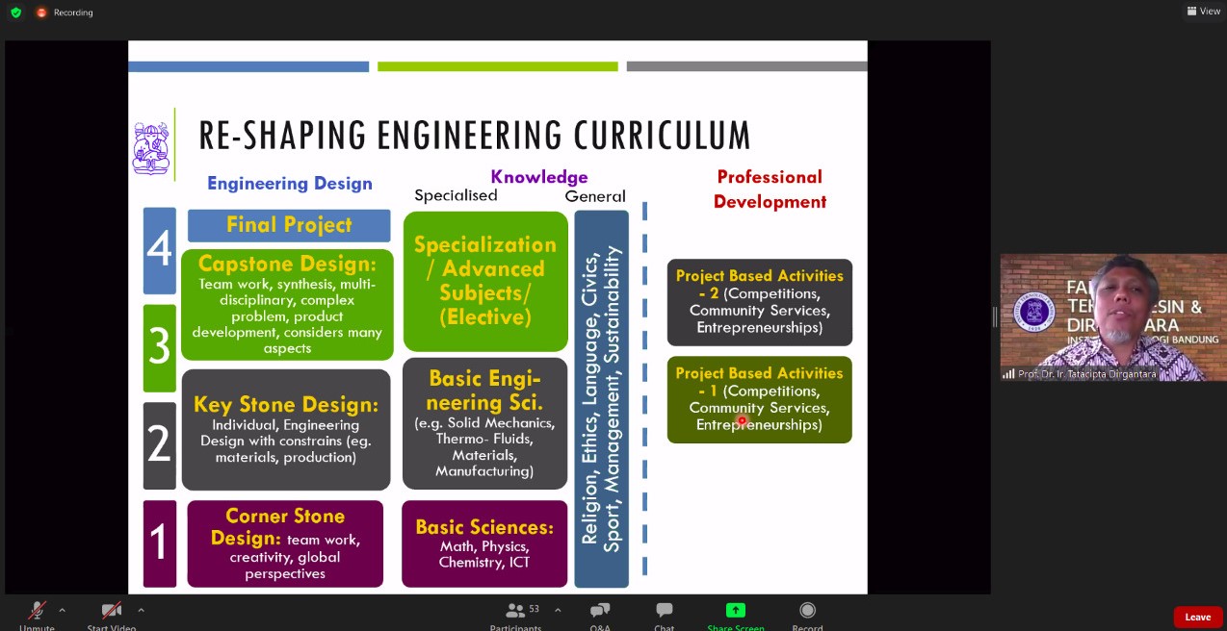This screenshot has width=1227, height=631.
Task: Open the View layout menu
Action: (1203, 12)
